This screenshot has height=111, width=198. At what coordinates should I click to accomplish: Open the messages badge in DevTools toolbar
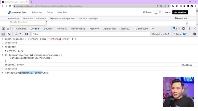(x=175, y=29)
